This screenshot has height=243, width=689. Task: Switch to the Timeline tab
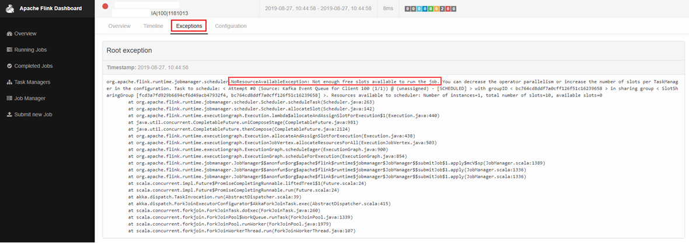(x=153, y=26)
